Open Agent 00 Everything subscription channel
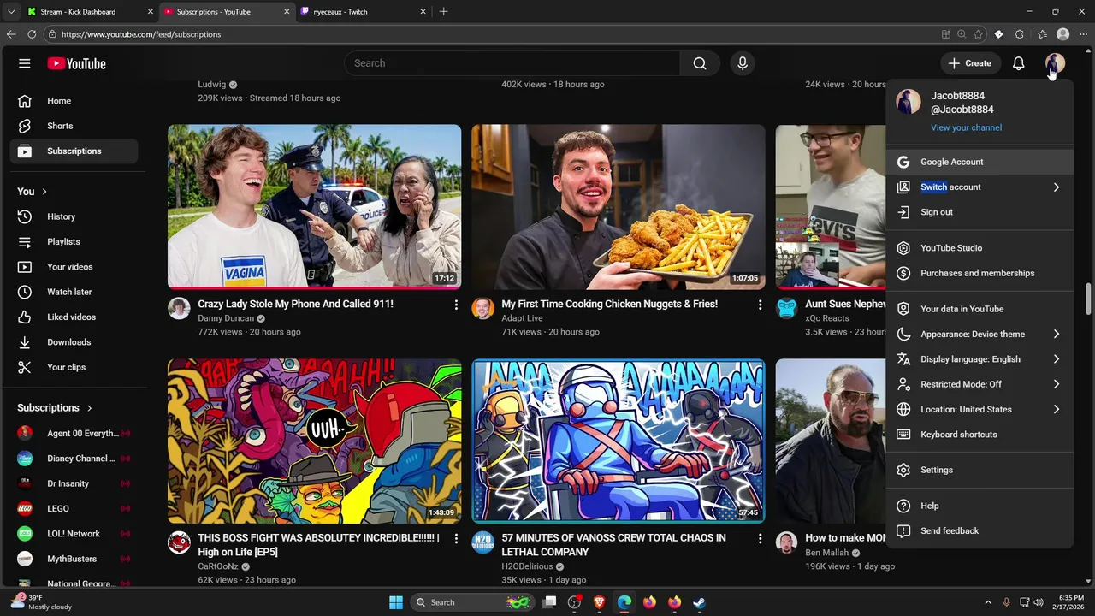Screen dimensions: 1095x616 [74, 433]
